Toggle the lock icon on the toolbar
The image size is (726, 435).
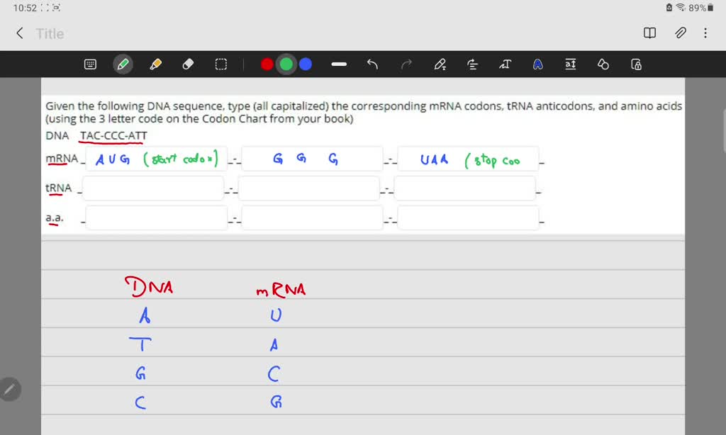click(636, 64)
